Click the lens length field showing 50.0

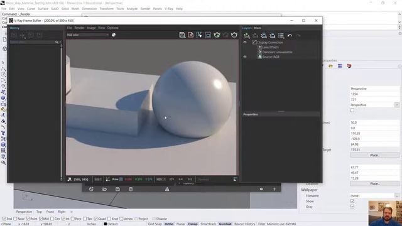point(374,122)
